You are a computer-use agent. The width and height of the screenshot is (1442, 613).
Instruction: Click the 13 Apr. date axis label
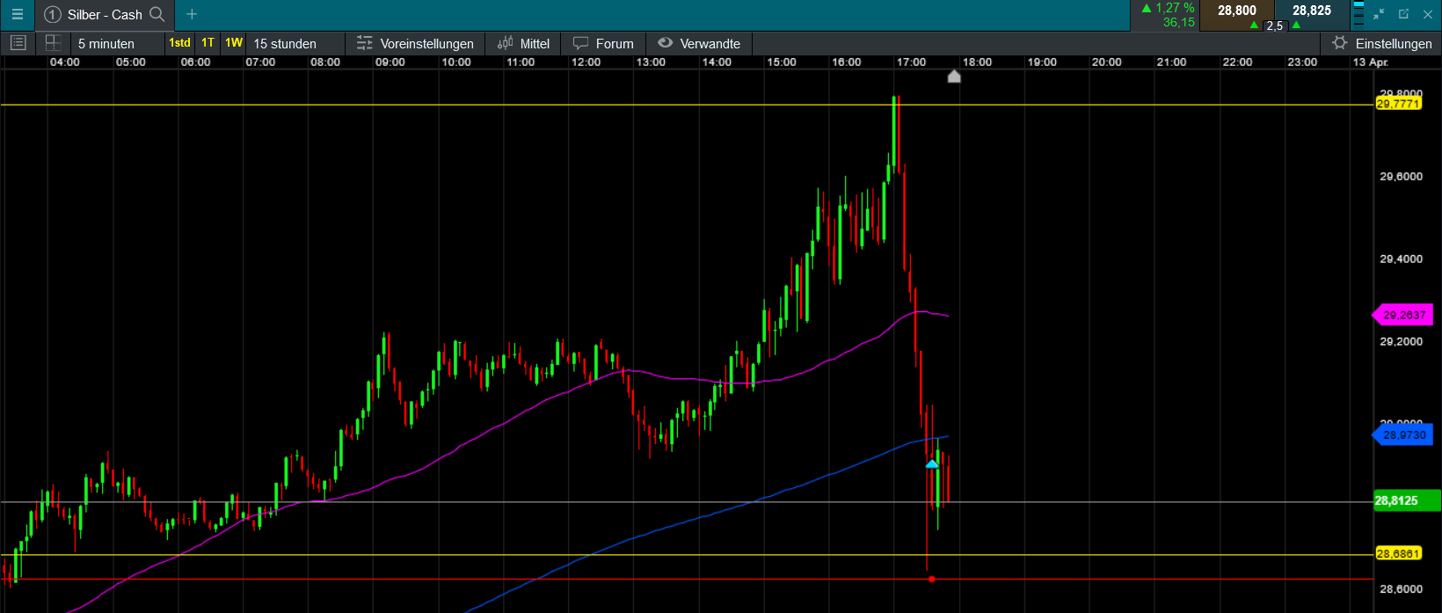[1370, 62]
